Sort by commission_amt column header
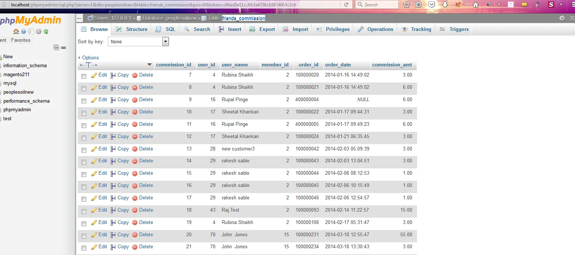The image size is (575, 255). tap(392, 65)
